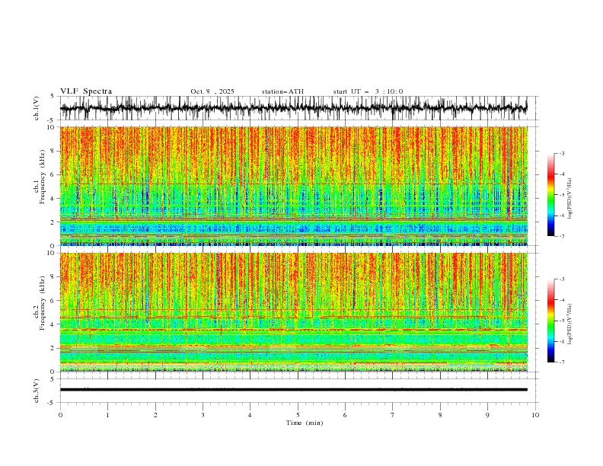Click the "VLF Spectra" title text
Screen dimensions: 603x466
[86, 91]
